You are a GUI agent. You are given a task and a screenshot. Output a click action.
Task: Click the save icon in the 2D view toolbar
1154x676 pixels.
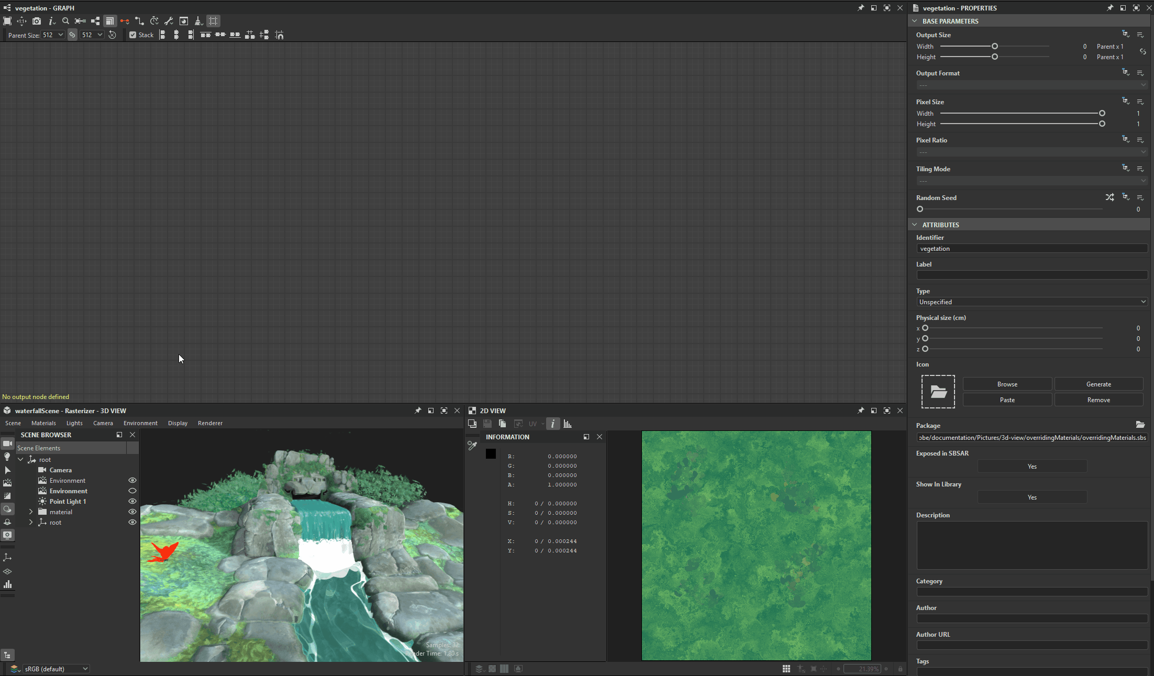click(487, 424)
